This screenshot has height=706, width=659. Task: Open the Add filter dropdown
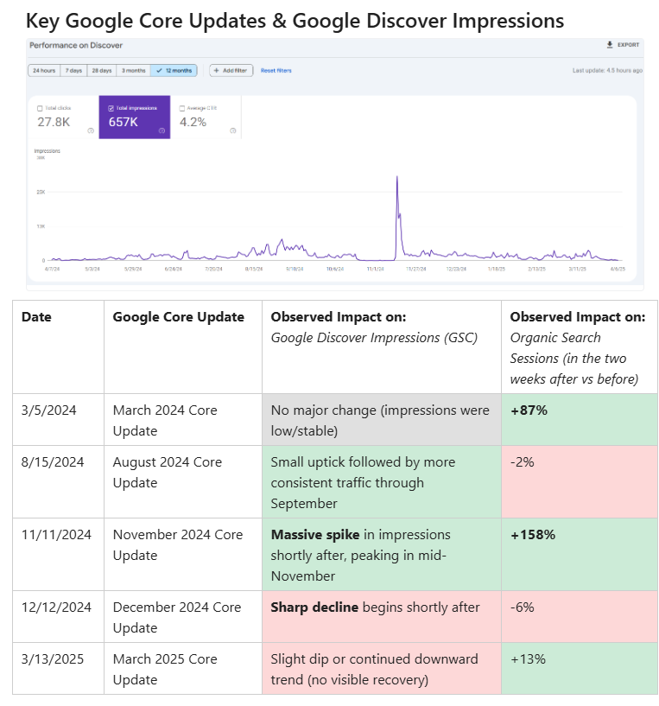click(229, 70)
